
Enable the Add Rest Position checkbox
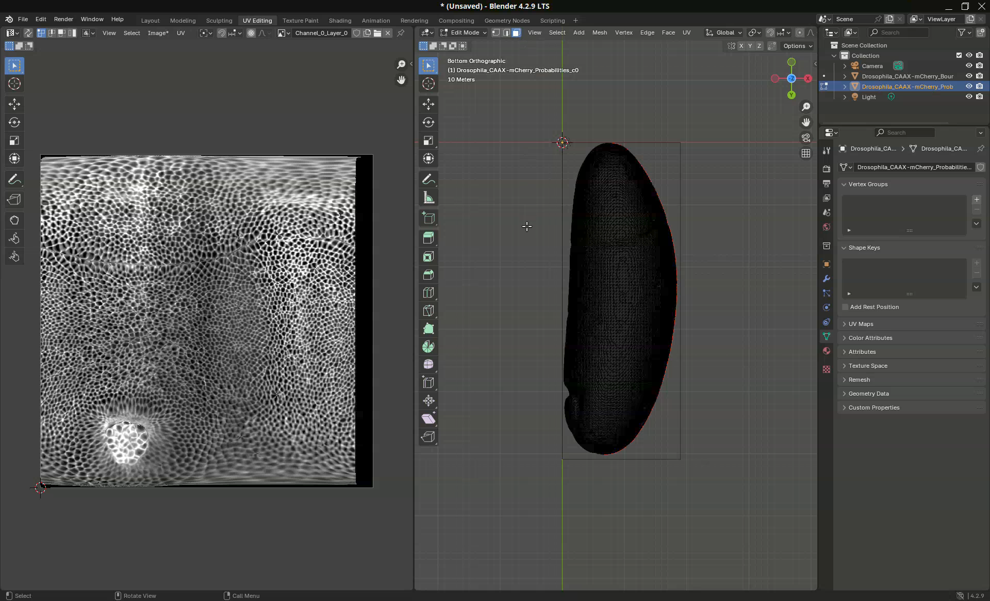click(845, 307)
